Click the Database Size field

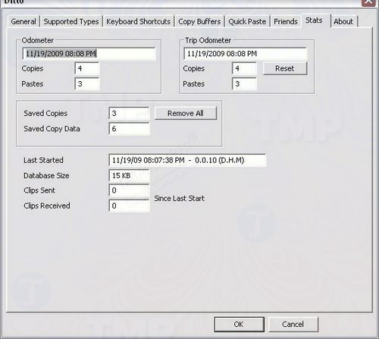point(130,175)
